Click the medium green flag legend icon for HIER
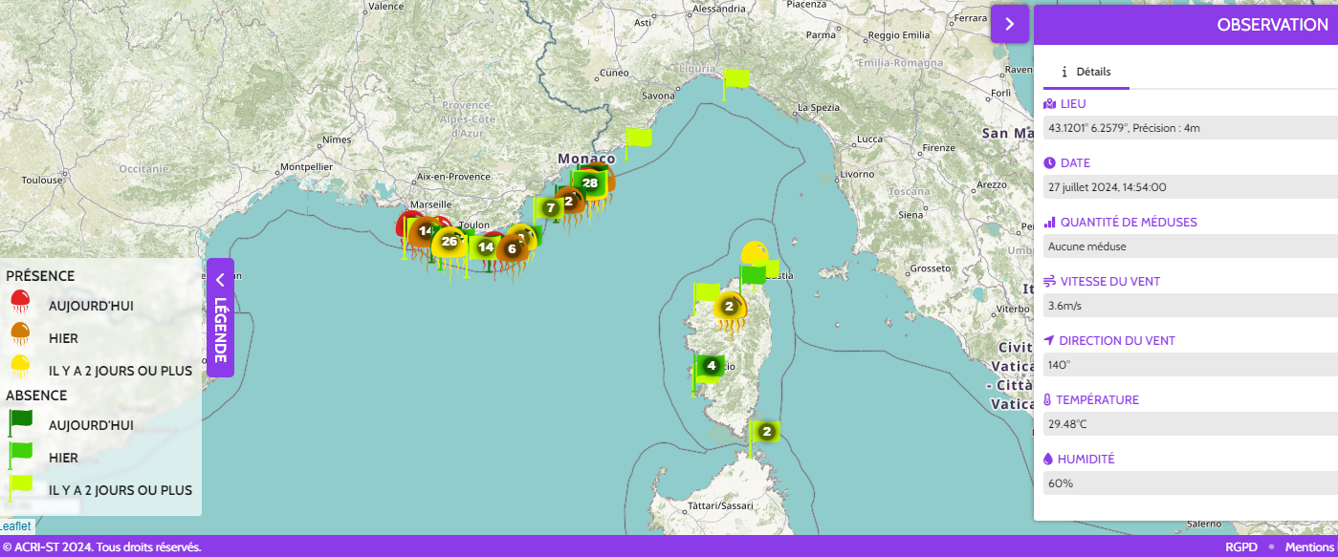 pos(20,457)
